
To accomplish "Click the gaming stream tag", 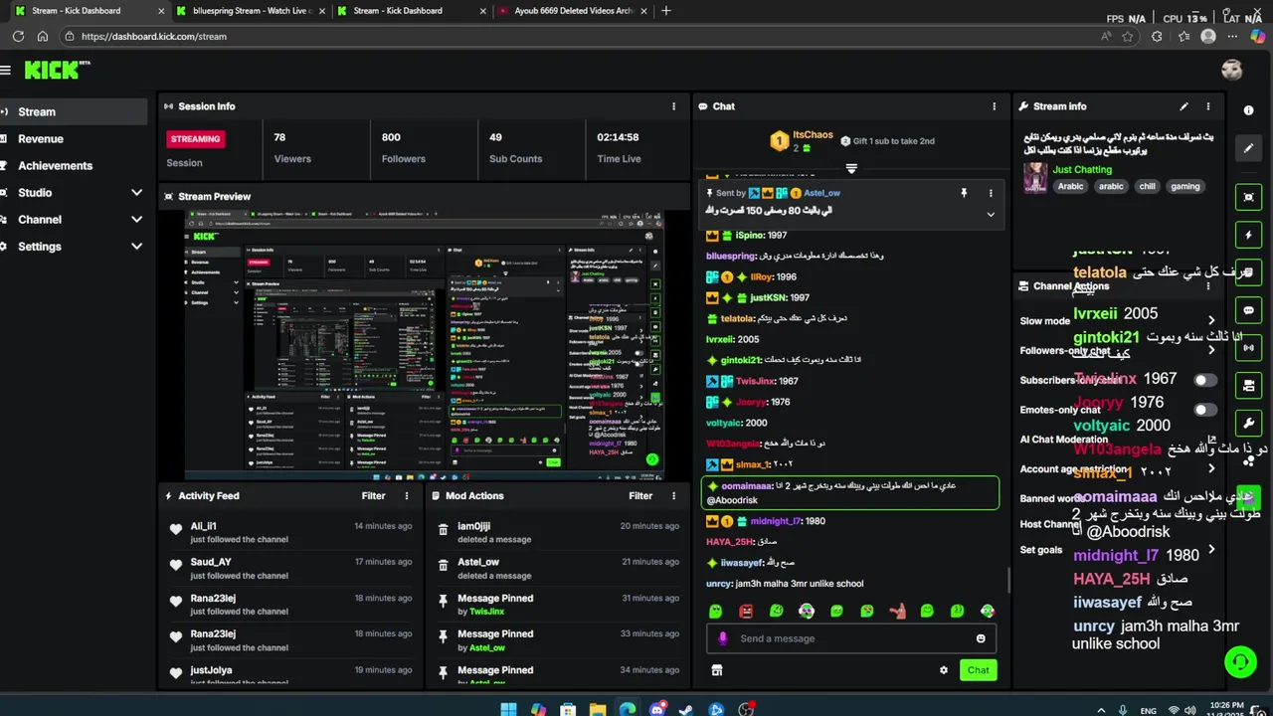I will click(1185, 186).
